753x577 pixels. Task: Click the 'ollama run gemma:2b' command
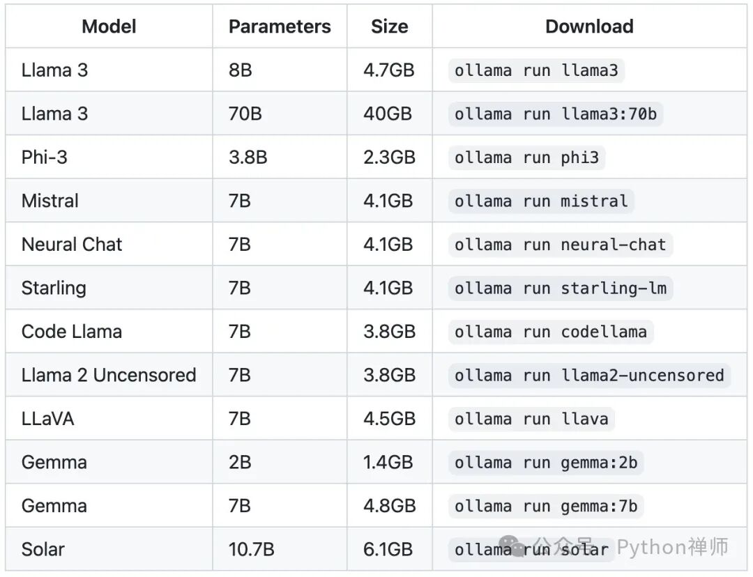546,462
